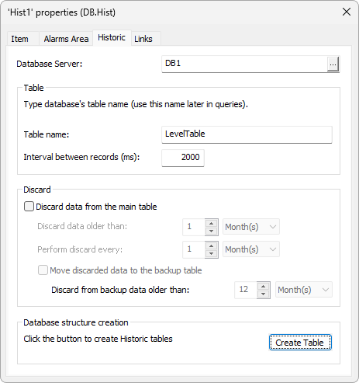Click the dialog title 'Hist1' properties (DB.Hist)
Viewport: 359px width, 383px height.
tap(61, 12)
